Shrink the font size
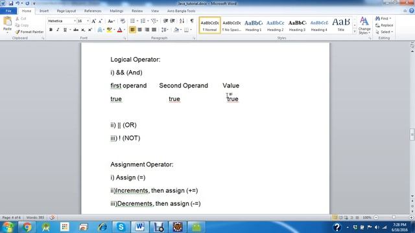Screen dimensions: 415x233 click(x=101, y=21)
